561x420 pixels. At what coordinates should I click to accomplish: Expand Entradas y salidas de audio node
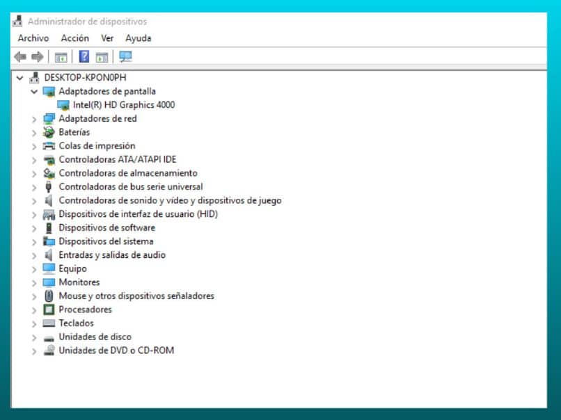(34, 256)
